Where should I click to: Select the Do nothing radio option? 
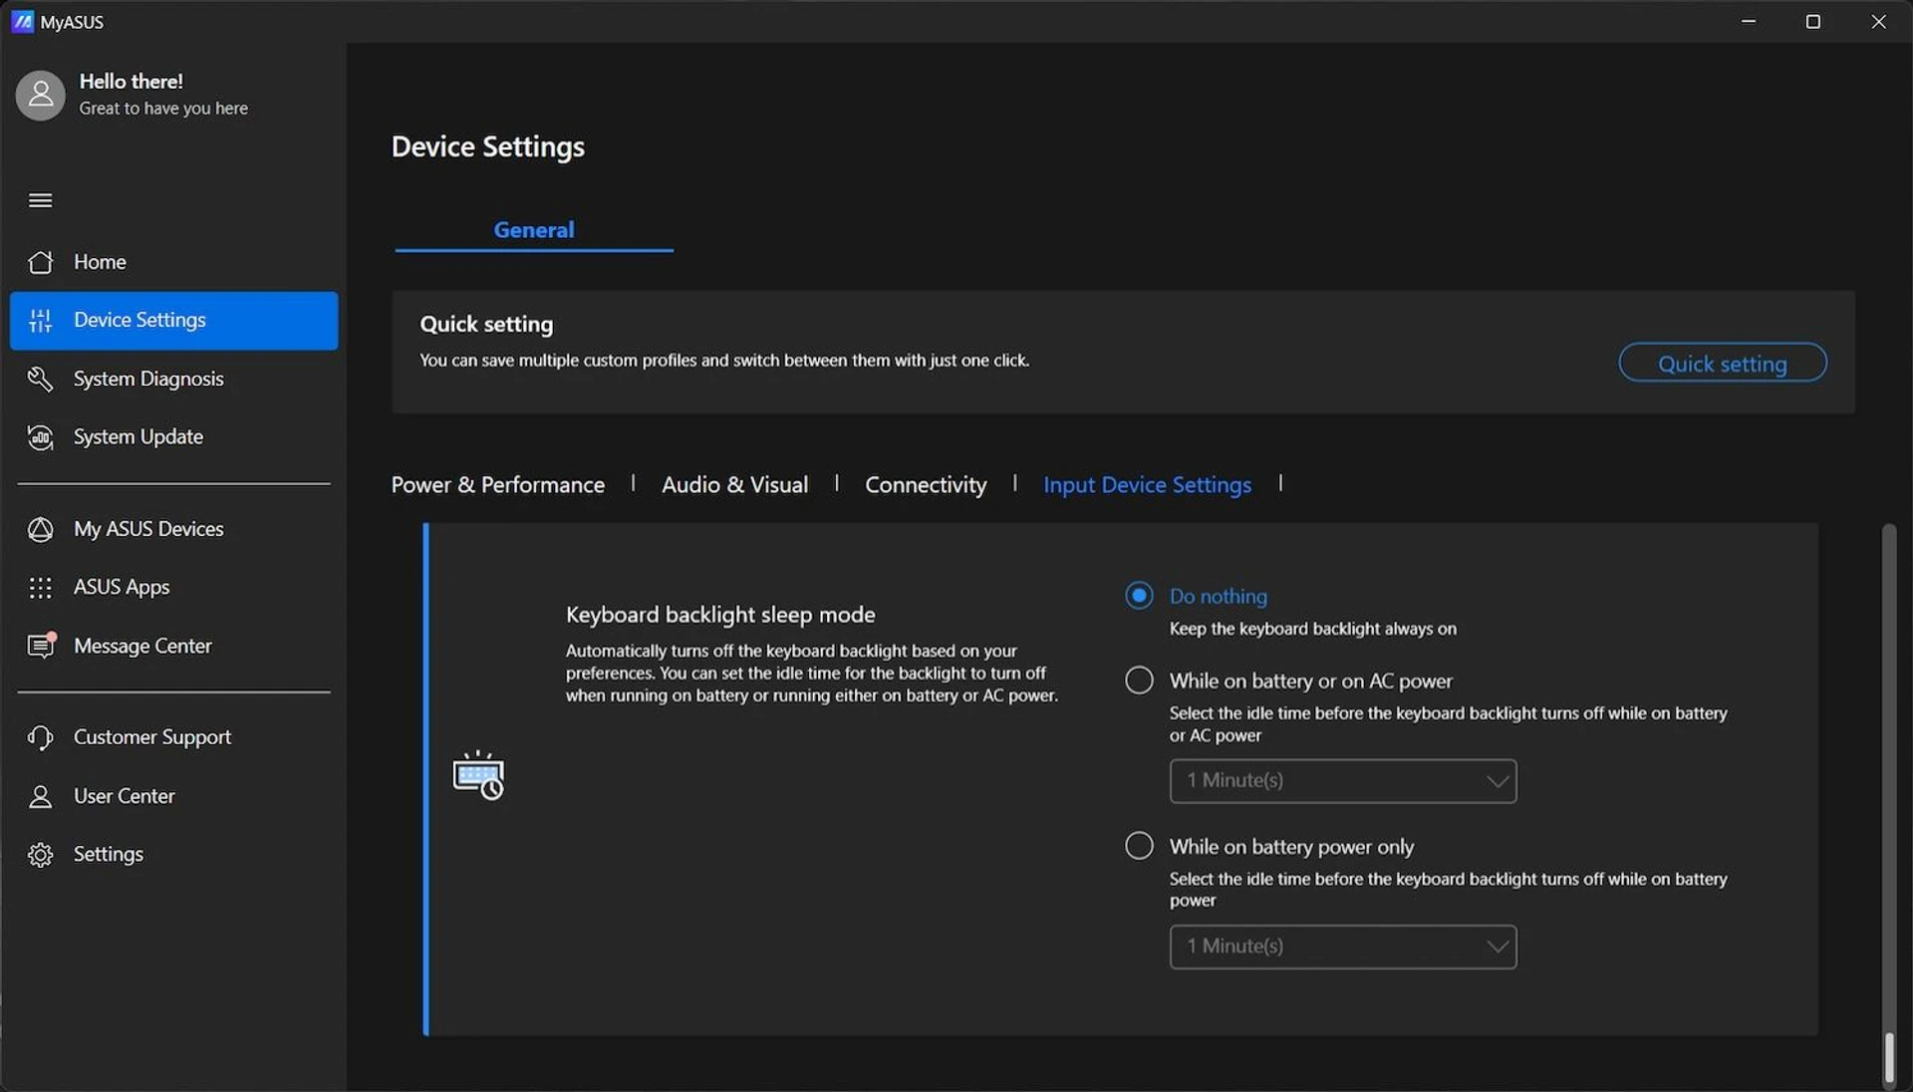coord(1139,596)
